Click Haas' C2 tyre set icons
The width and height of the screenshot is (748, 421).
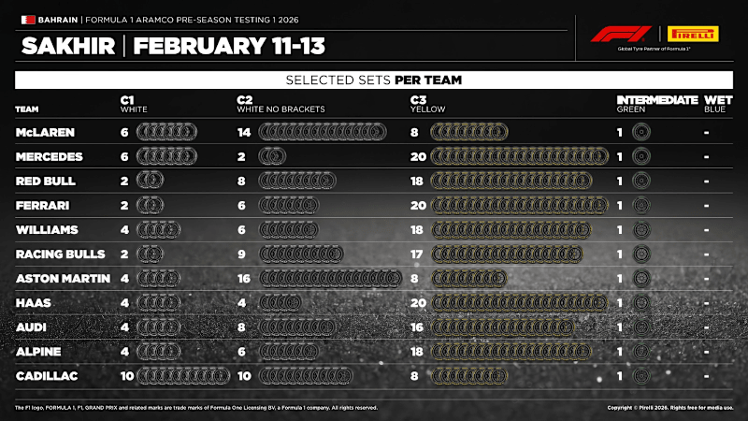click(280, 302)
